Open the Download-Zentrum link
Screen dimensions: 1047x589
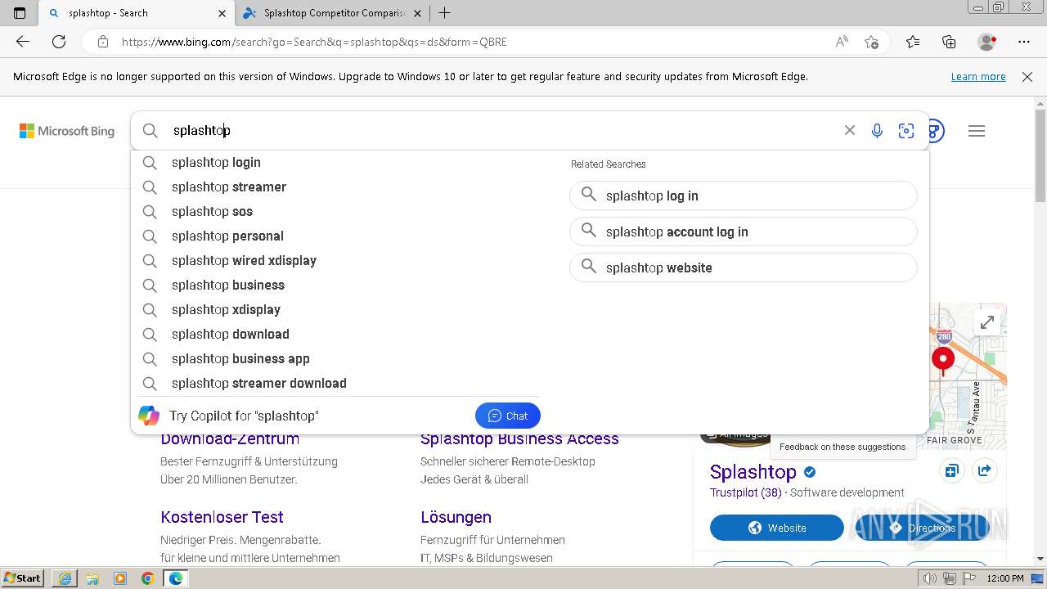[230, 438]
